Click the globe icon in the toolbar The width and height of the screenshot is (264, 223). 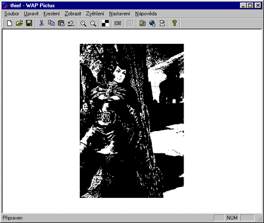pyautogui.click(x=153, y=23)
